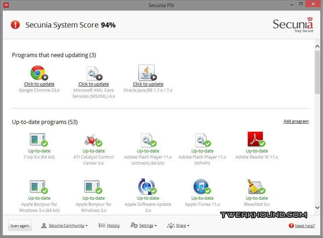Click the '7-zip 9.x (64 bit)' label
The height and width of the screenshot is (238, 323).
[39, 157]
